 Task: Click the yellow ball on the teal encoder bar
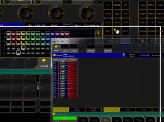point(54,114)
